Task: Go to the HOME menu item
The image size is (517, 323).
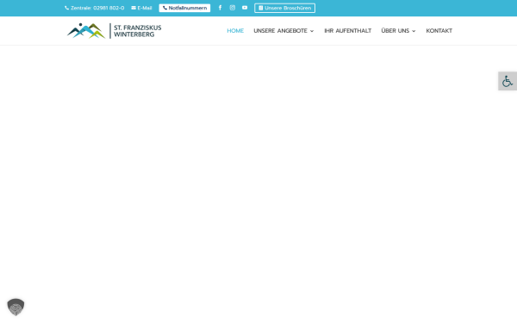Action: 235,31
